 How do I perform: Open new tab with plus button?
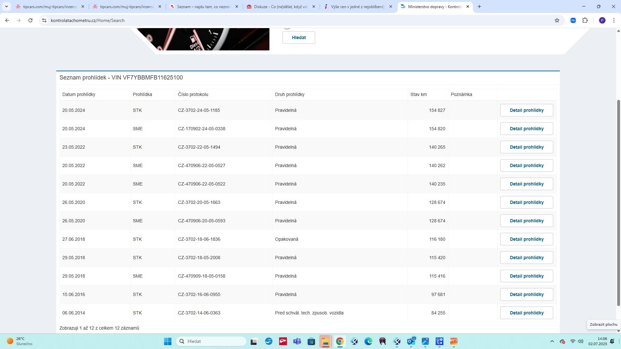tap(479, 6)
